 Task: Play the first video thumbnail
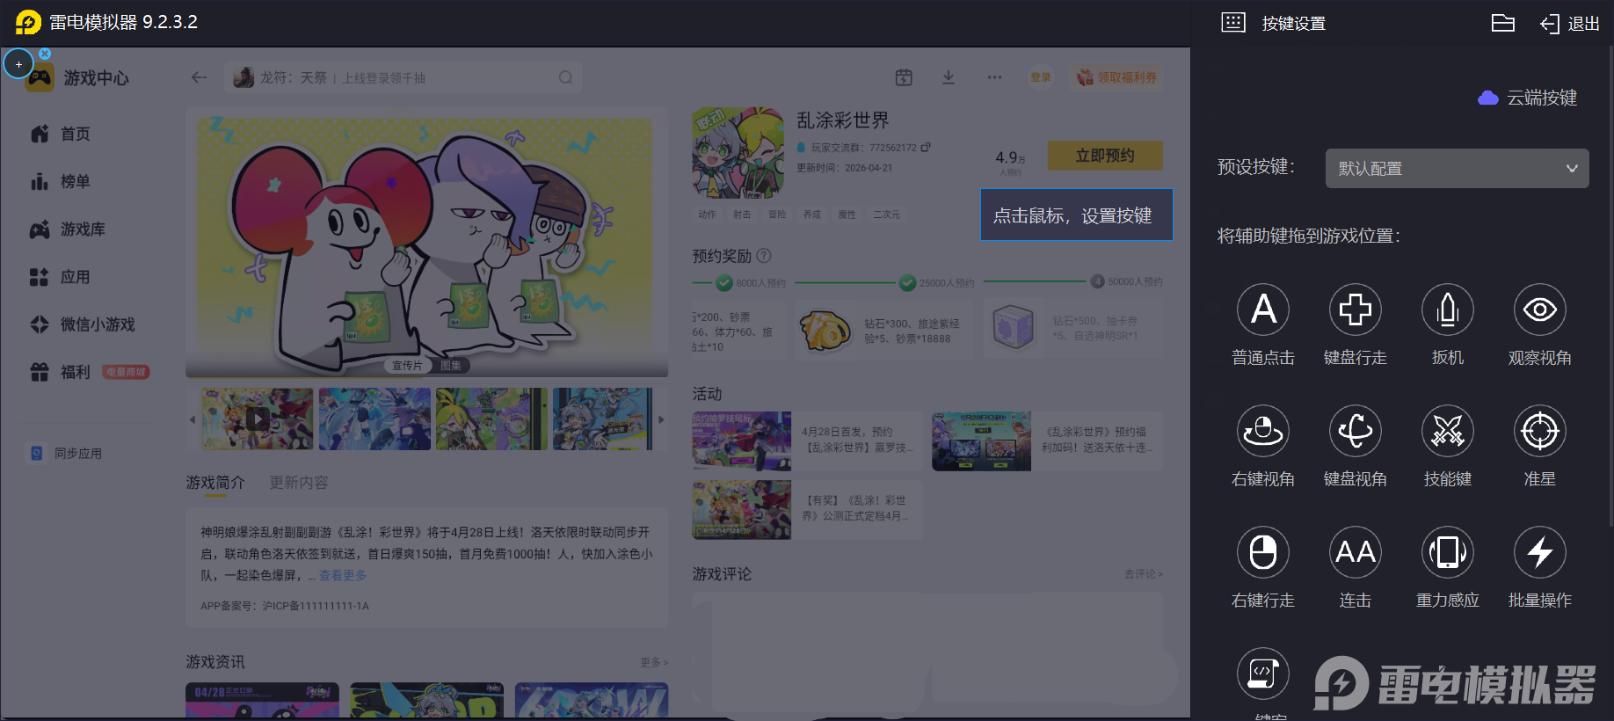258,419
